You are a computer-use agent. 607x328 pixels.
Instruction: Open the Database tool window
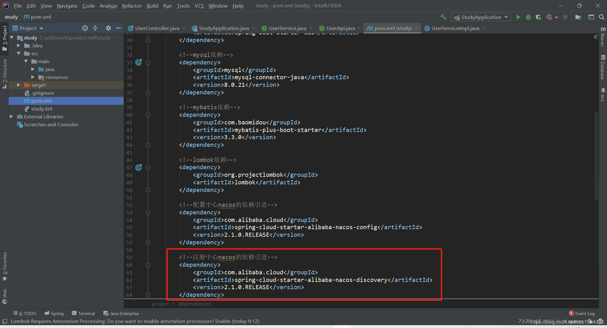[x=603, y=67]
